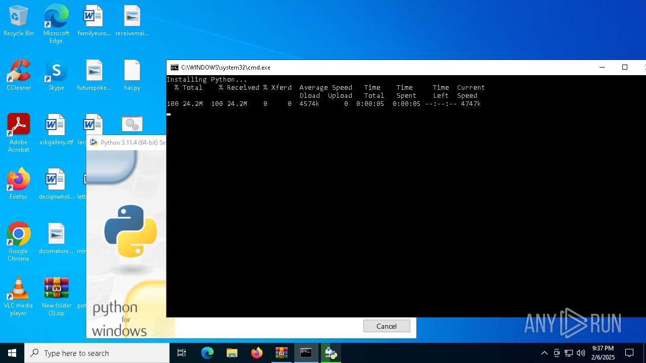Click the 'Installing Python...' console line
Image resolution: width=646 pixels, height=363 pixels.
[x=207, y=80]
